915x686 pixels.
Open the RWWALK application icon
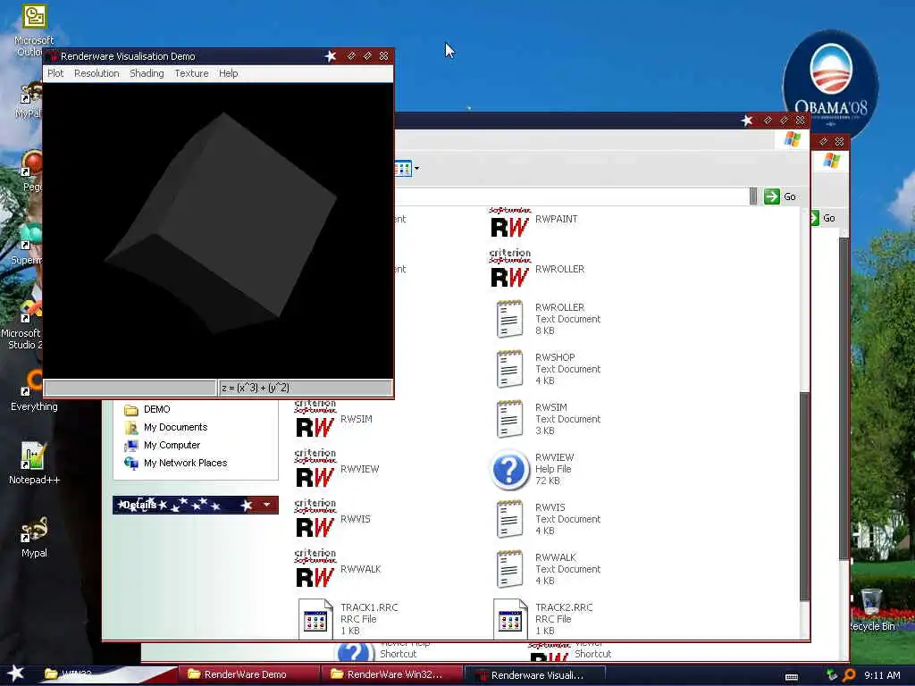pos(315,569)
